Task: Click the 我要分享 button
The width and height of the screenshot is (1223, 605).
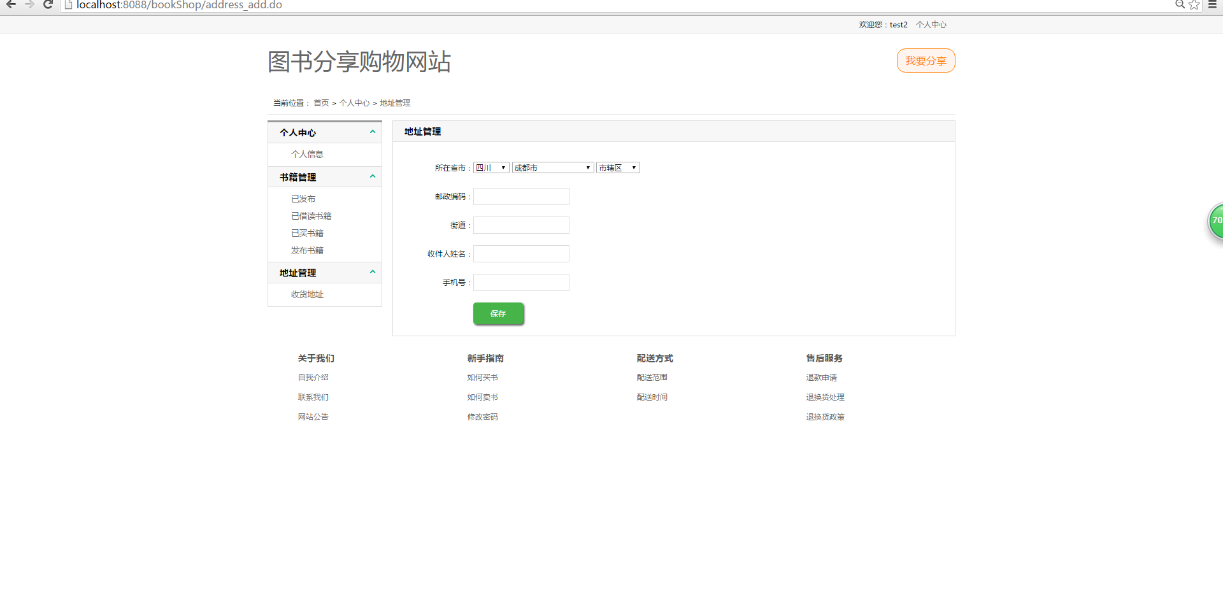Action: (x=926, y=60)
